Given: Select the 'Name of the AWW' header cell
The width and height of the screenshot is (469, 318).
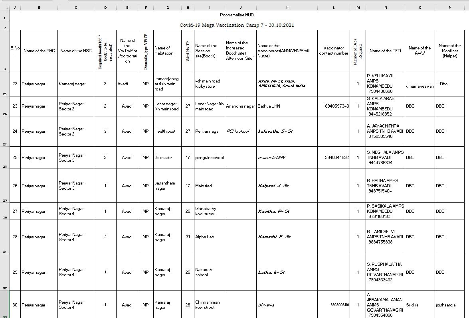Looking at the screenshot, I should pos(420,51).
